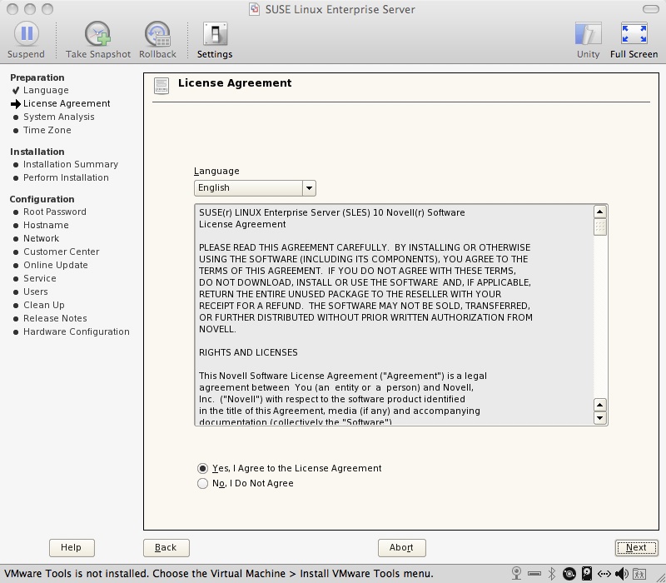Image resolution: width=666 pixels, height=583 pixels.
Task: Click the Installation section heading
Action: 37,152
